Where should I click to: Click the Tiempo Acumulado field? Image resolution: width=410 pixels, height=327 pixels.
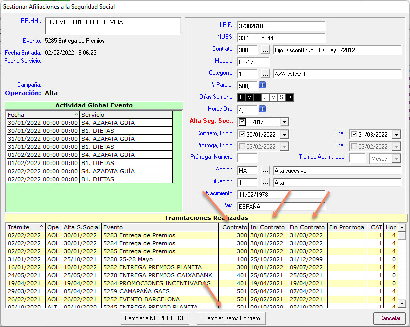[x=357, y=158]
